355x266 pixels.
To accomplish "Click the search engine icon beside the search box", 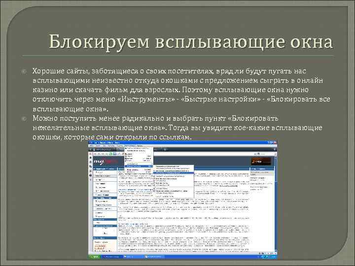I will pyautogui.click(x=258, y=154).
